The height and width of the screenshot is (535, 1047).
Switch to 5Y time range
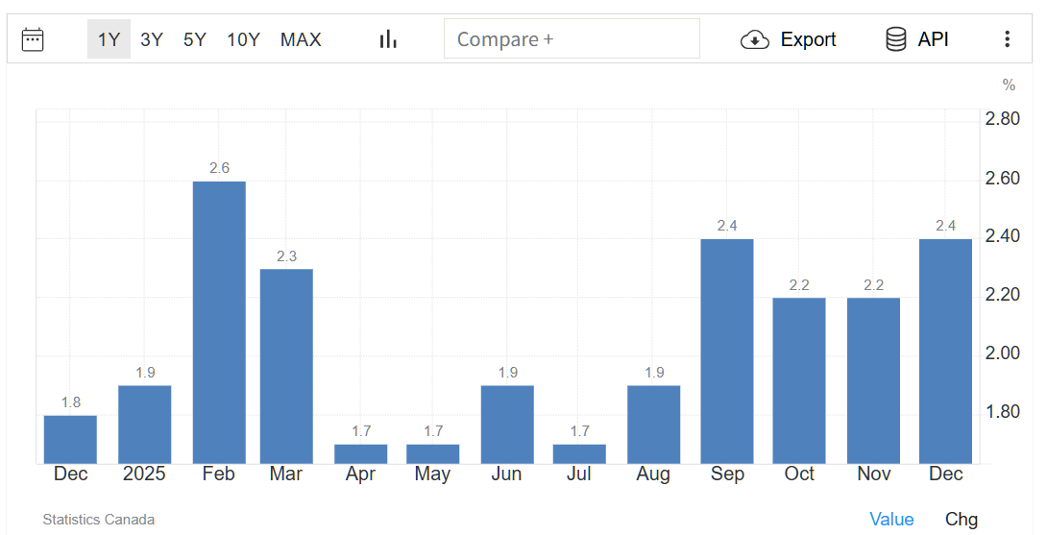coord(195,39)
